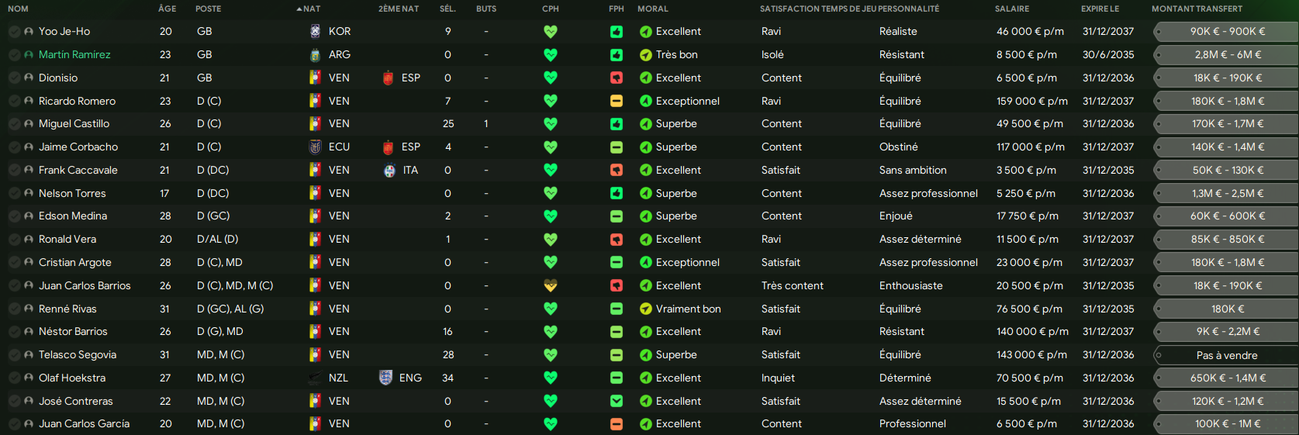Click the Spain flag beside Jaime Corbacho
The height and width of the screenshot is (435, 1299).
point(389,147)
